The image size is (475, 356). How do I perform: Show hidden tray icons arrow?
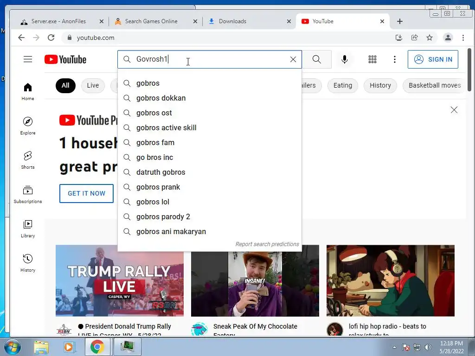click(x=394, y=347)
